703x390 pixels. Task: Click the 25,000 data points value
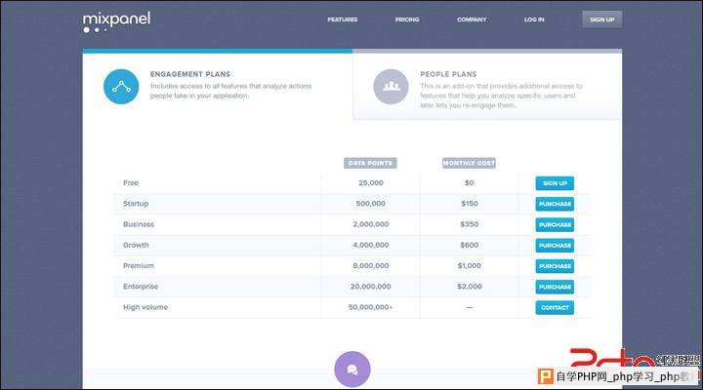click(371, 182)
